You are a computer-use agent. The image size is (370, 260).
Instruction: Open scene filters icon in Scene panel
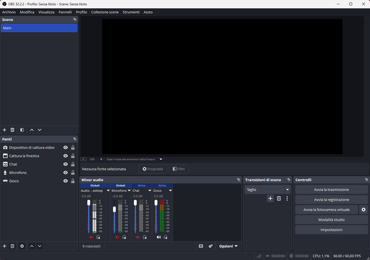point(22,130)
